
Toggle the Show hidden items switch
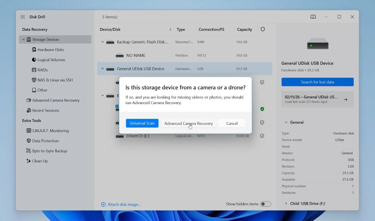point(266,204)
